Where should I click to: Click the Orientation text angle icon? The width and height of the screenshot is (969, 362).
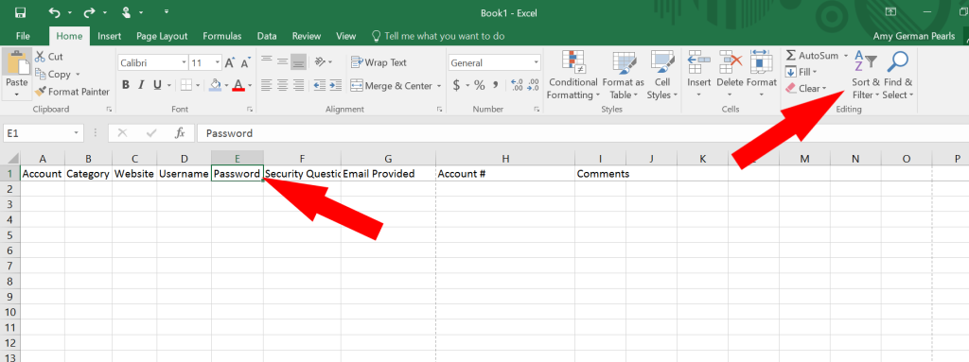coord(320,61)
